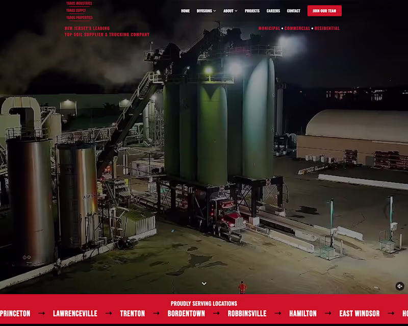Click the Join Our Team button
The width and height of the screenshot is (408, 326).
point(324,11)
